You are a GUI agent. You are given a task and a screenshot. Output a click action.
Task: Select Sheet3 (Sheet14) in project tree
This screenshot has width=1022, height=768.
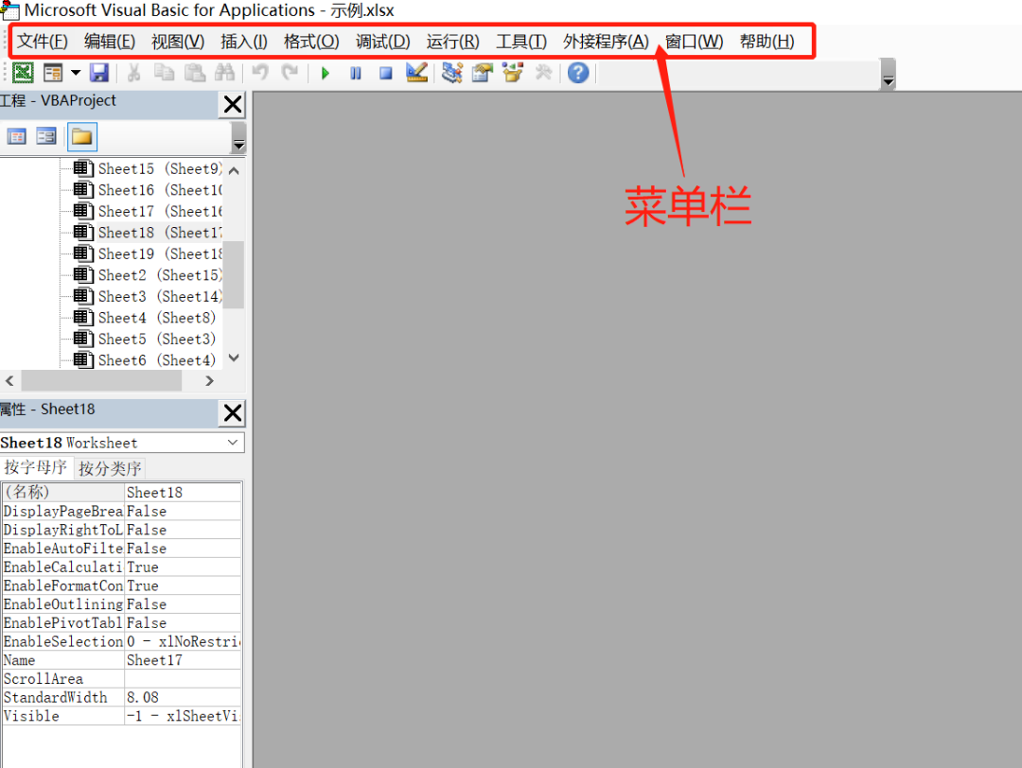tap(160, 296)
